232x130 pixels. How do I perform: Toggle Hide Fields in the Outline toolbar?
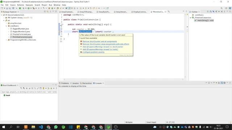tap(214, 12)
